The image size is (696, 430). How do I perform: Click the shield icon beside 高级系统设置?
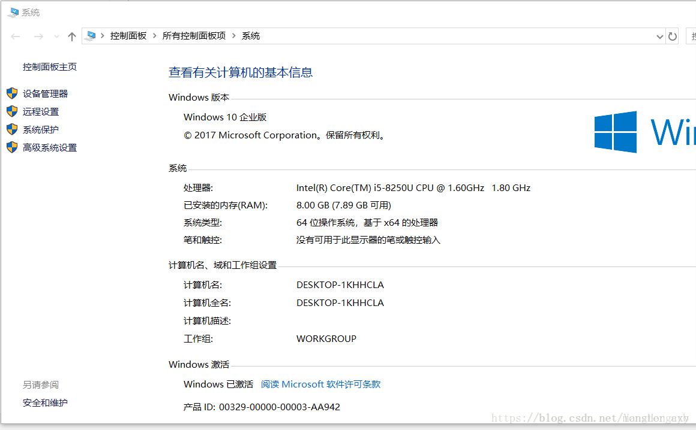(12, 147)
